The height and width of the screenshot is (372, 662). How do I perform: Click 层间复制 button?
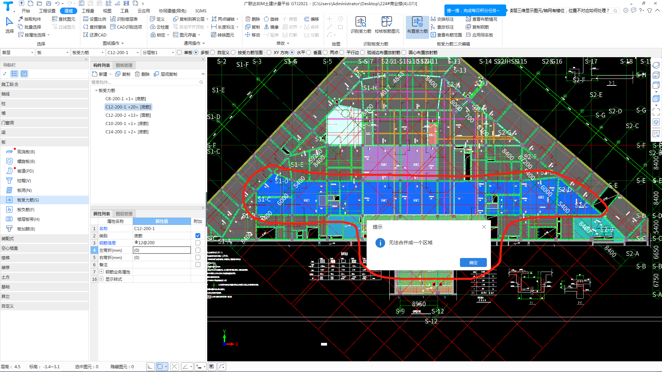(165, 74)
